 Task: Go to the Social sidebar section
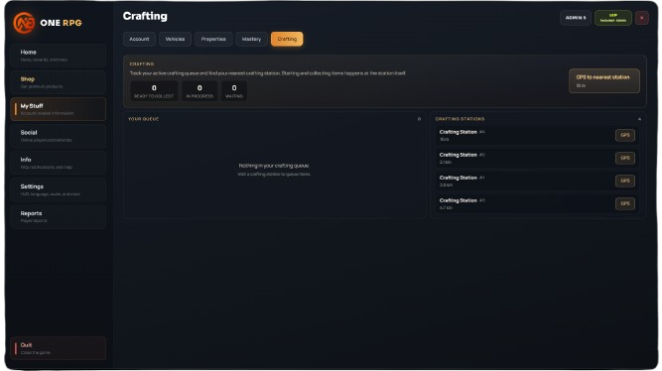tap(59, 136)
